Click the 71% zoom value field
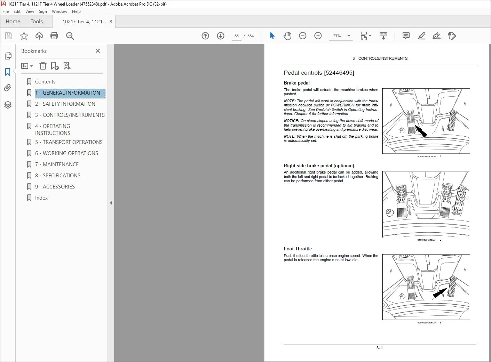The height and width of the screenshot is (362, 491). pos(337,36)
